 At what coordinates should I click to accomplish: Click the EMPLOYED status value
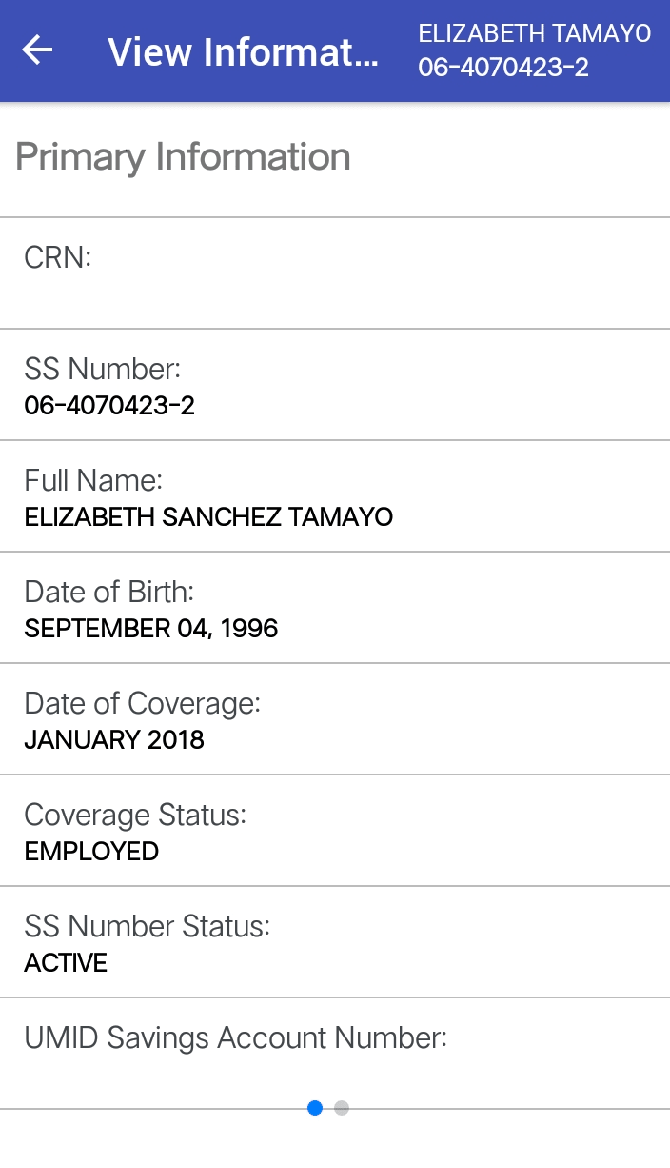91,852
